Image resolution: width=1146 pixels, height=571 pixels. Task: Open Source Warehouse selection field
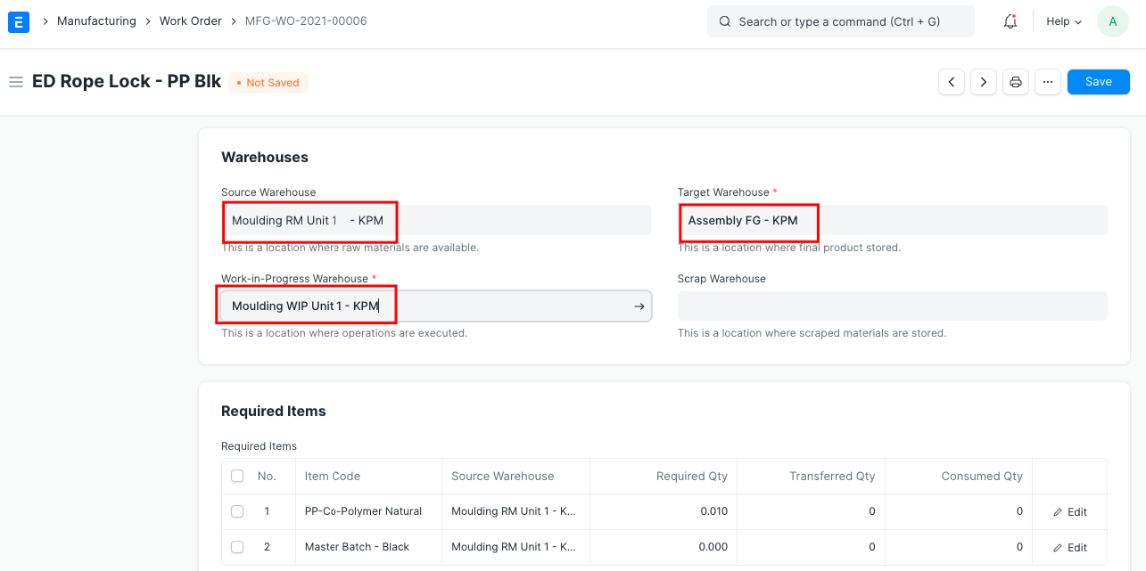click(435, 220)
